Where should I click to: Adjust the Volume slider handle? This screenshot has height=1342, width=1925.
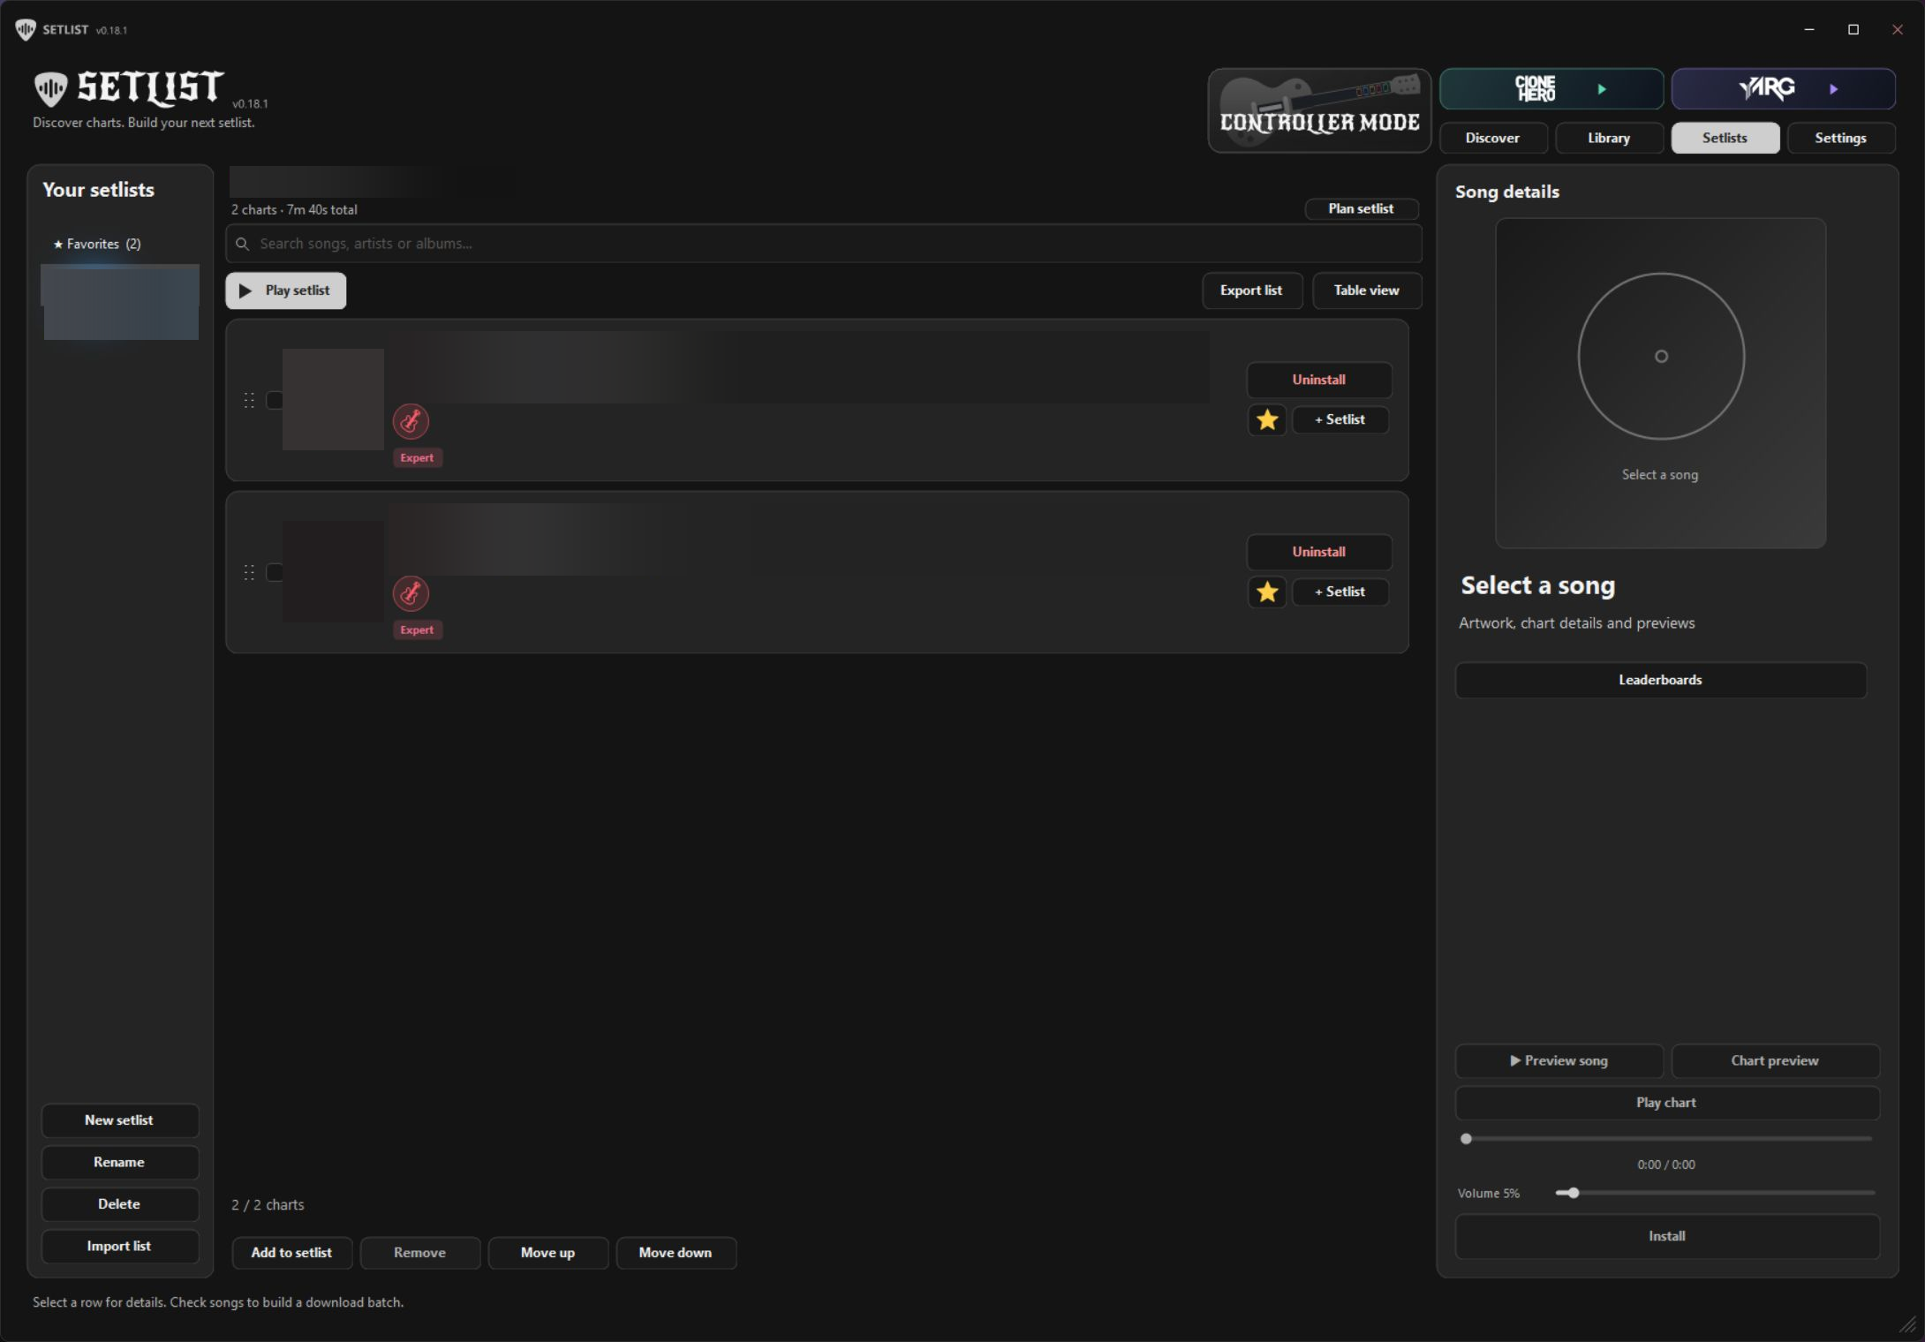point(1573,1193)
